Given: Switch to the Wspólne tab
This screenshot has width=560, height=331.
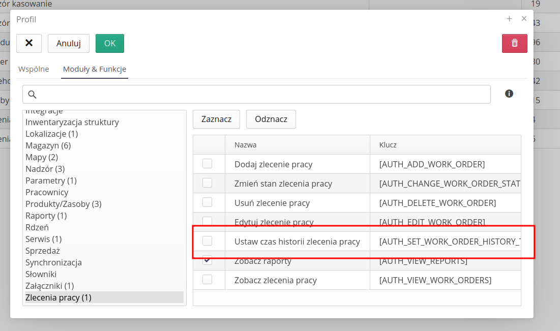Looking at the screenshot, I should [34, 69].
